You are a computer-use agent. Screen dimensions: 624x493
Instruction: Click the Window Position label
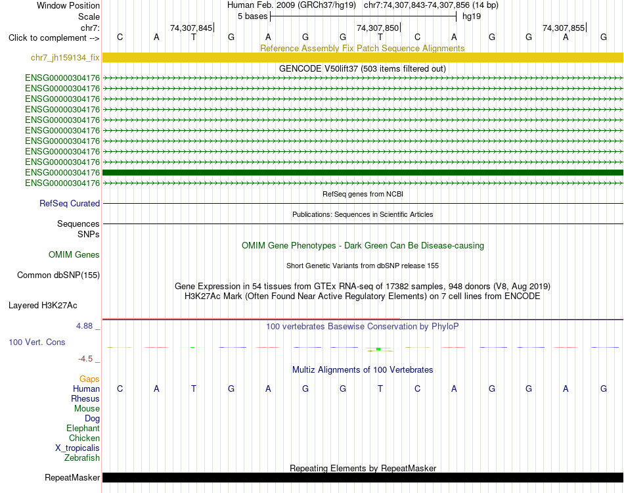tap(68, 5)
